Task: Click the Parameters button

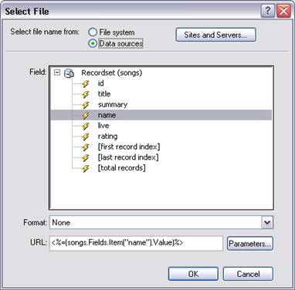Action: point(249,243)
